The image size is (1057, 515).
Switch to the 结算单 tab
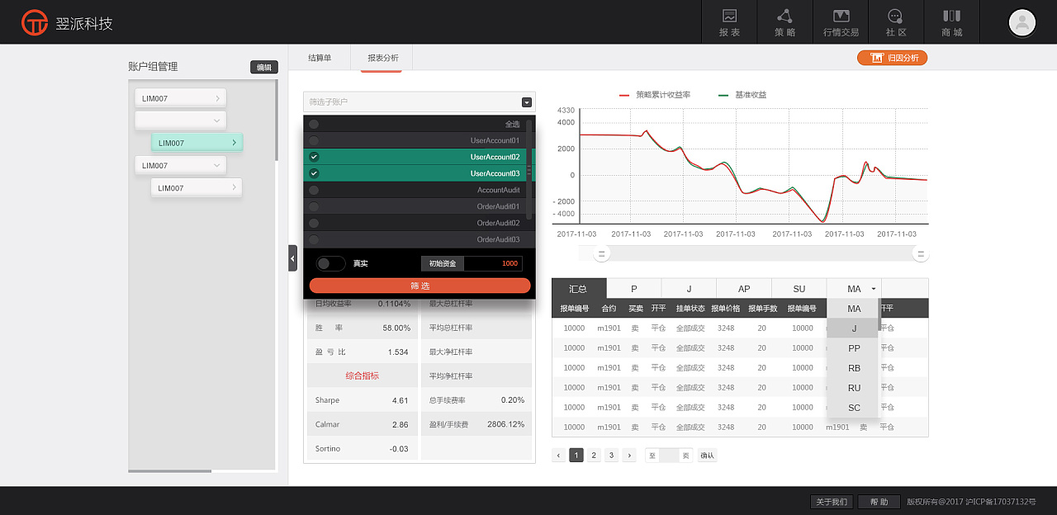[x=320, y=58]
